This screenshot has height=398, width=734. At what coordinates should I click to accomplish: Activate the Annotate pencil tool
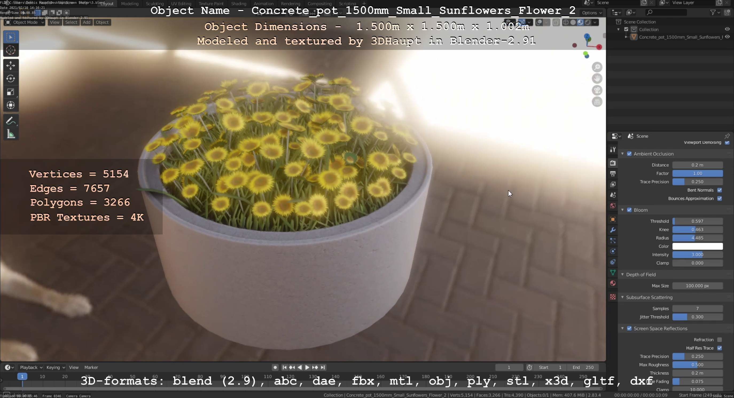coord(10,121)
